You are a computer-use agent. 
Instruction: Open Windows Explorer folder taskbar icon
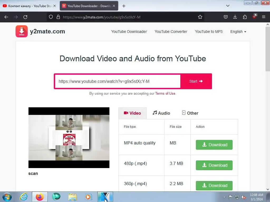coord(73,197)
